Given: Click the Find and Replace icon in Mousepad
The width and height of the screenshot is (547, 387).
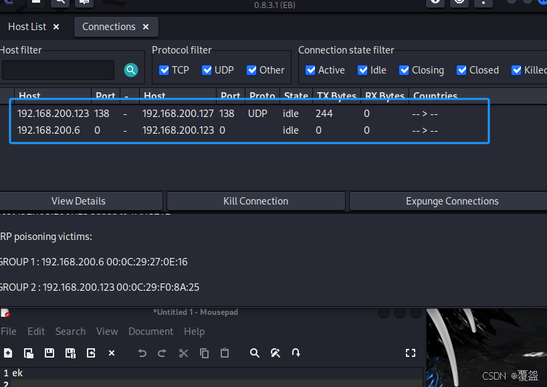Looking at the screenshot, I should 276,353.
